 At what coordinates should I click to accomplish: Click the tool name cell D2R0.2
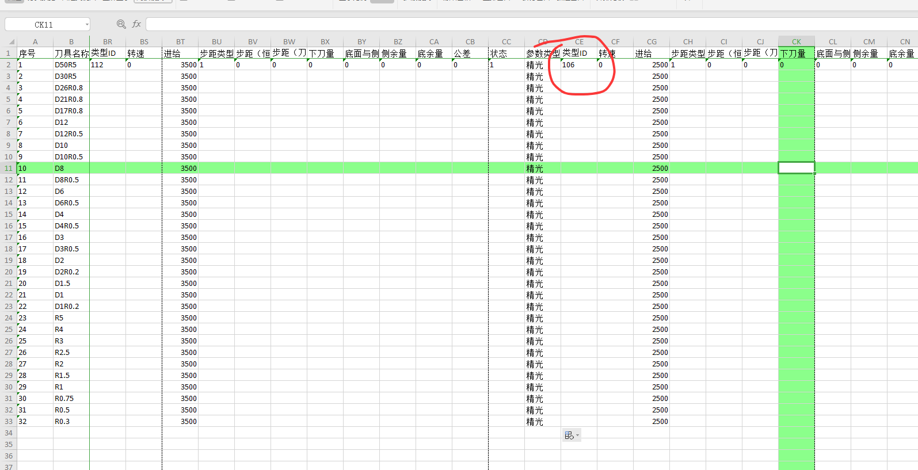tap(71, 272)
